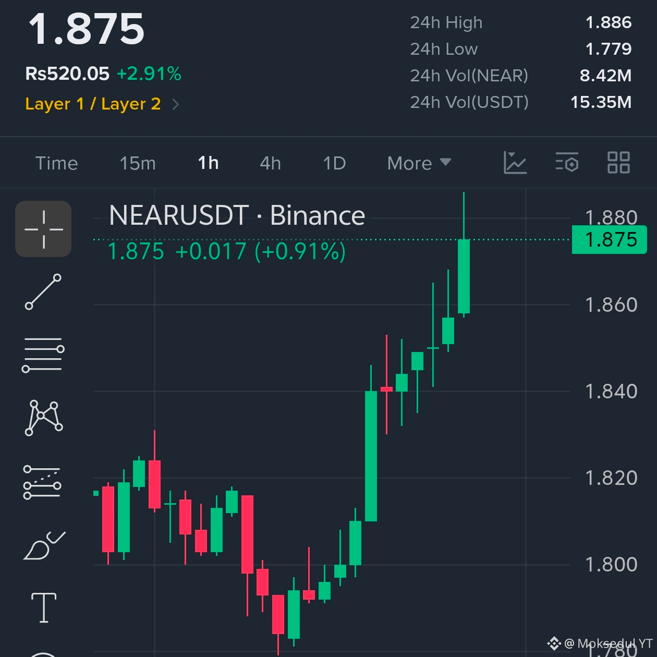Select the 15m interval tab
Image resolution: width=657 pixels, height=657 pixels.
138,163
